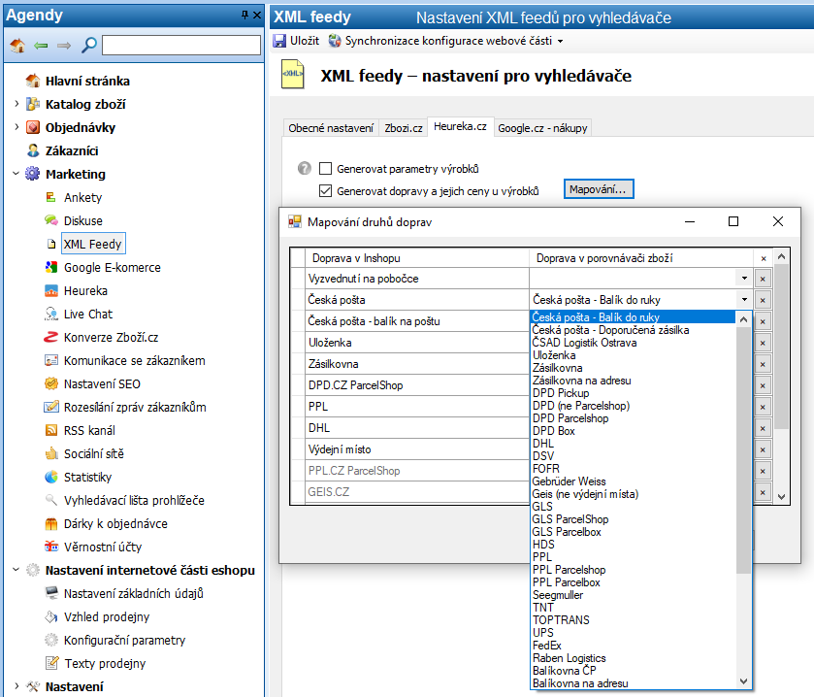Click the Ankety icon in the tree
Screen dimensions: 814x697
coord(50,197)
